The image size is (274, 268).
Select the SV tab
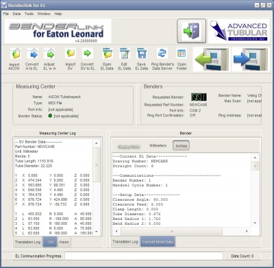50,242
